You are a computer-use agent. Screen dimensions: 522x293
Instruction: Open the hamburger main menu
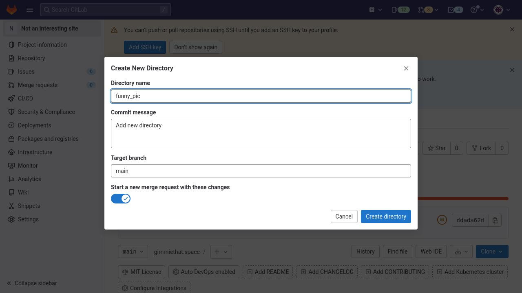point(30,10)
